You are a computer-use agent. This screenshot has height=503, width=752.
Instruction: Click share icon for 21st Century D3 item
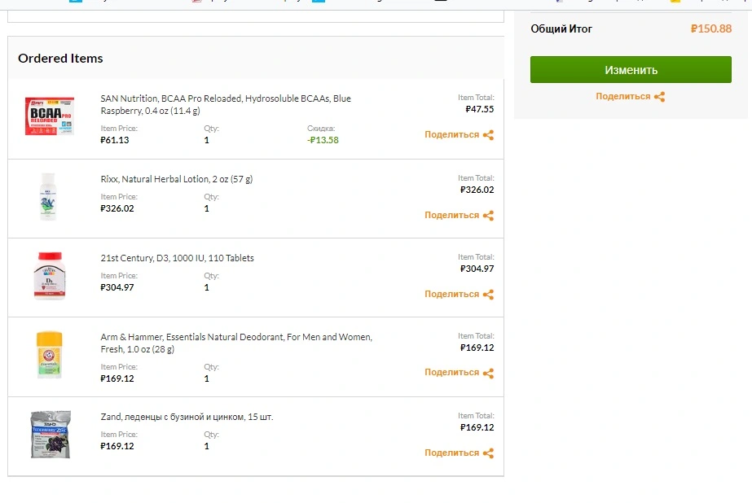pos(488,295)
